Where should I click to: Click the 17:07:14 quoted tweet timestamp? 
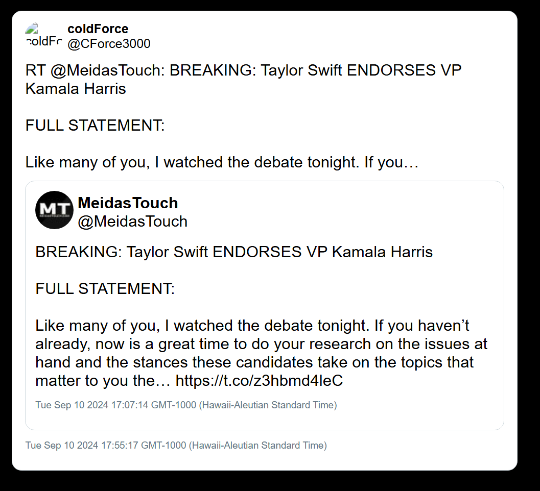[186, 405]
